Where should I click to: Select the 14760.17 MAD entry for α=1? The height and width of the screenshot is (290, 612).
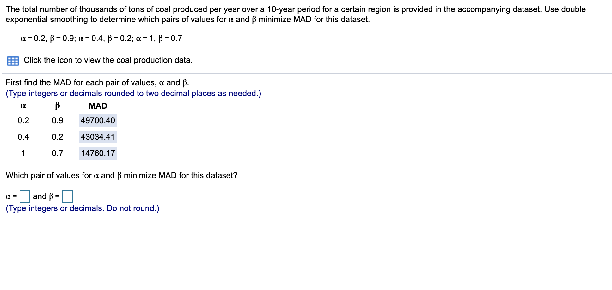98,154
